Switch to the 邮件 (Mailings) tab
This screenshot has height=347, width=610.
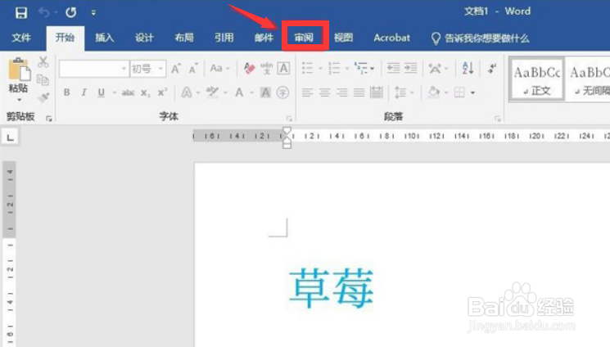tap(264, 38)
